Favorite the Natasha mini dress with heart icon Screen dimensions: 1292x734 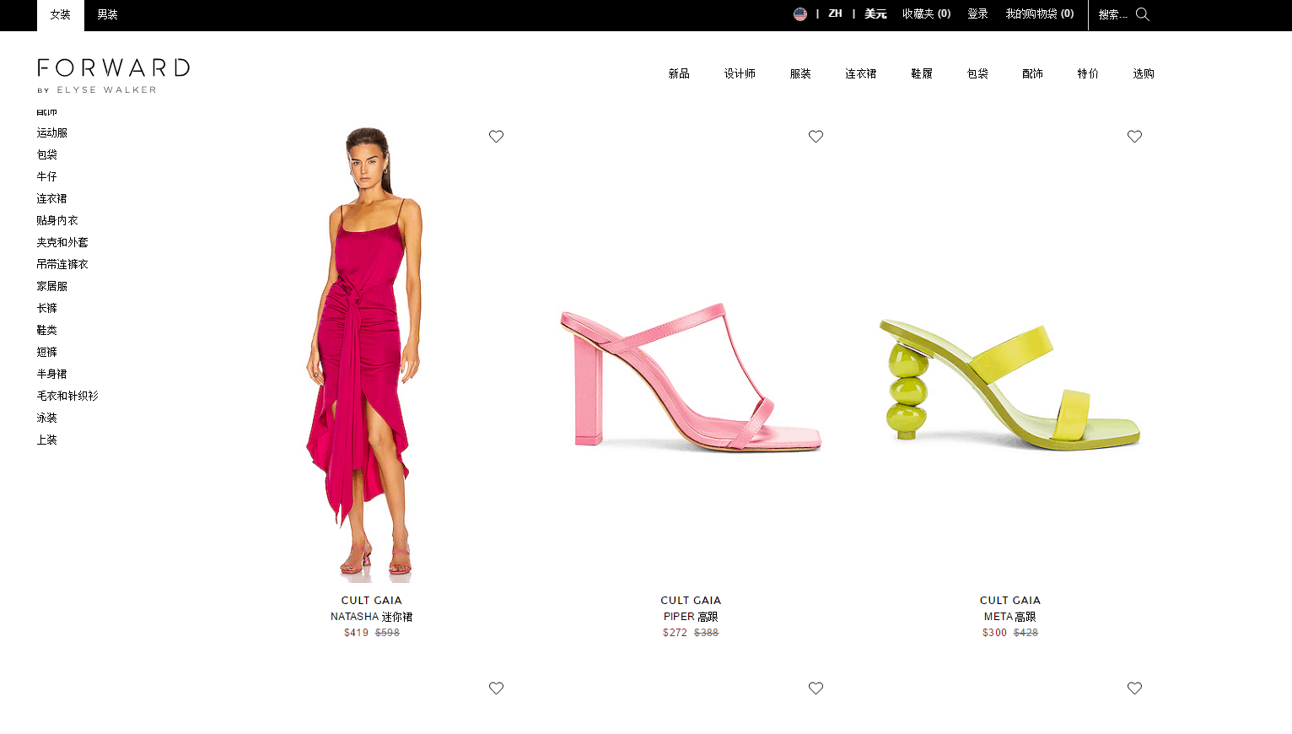(496, 137)
